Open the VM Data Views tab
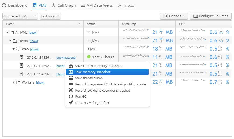 click(x=97, y=5)
